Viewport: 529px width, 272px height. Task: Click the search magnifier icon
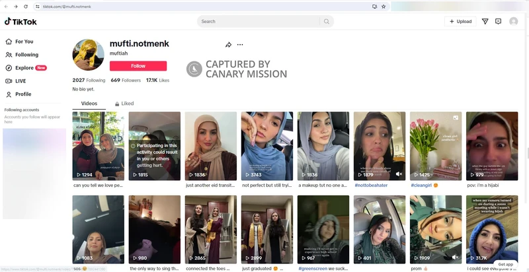326,21
